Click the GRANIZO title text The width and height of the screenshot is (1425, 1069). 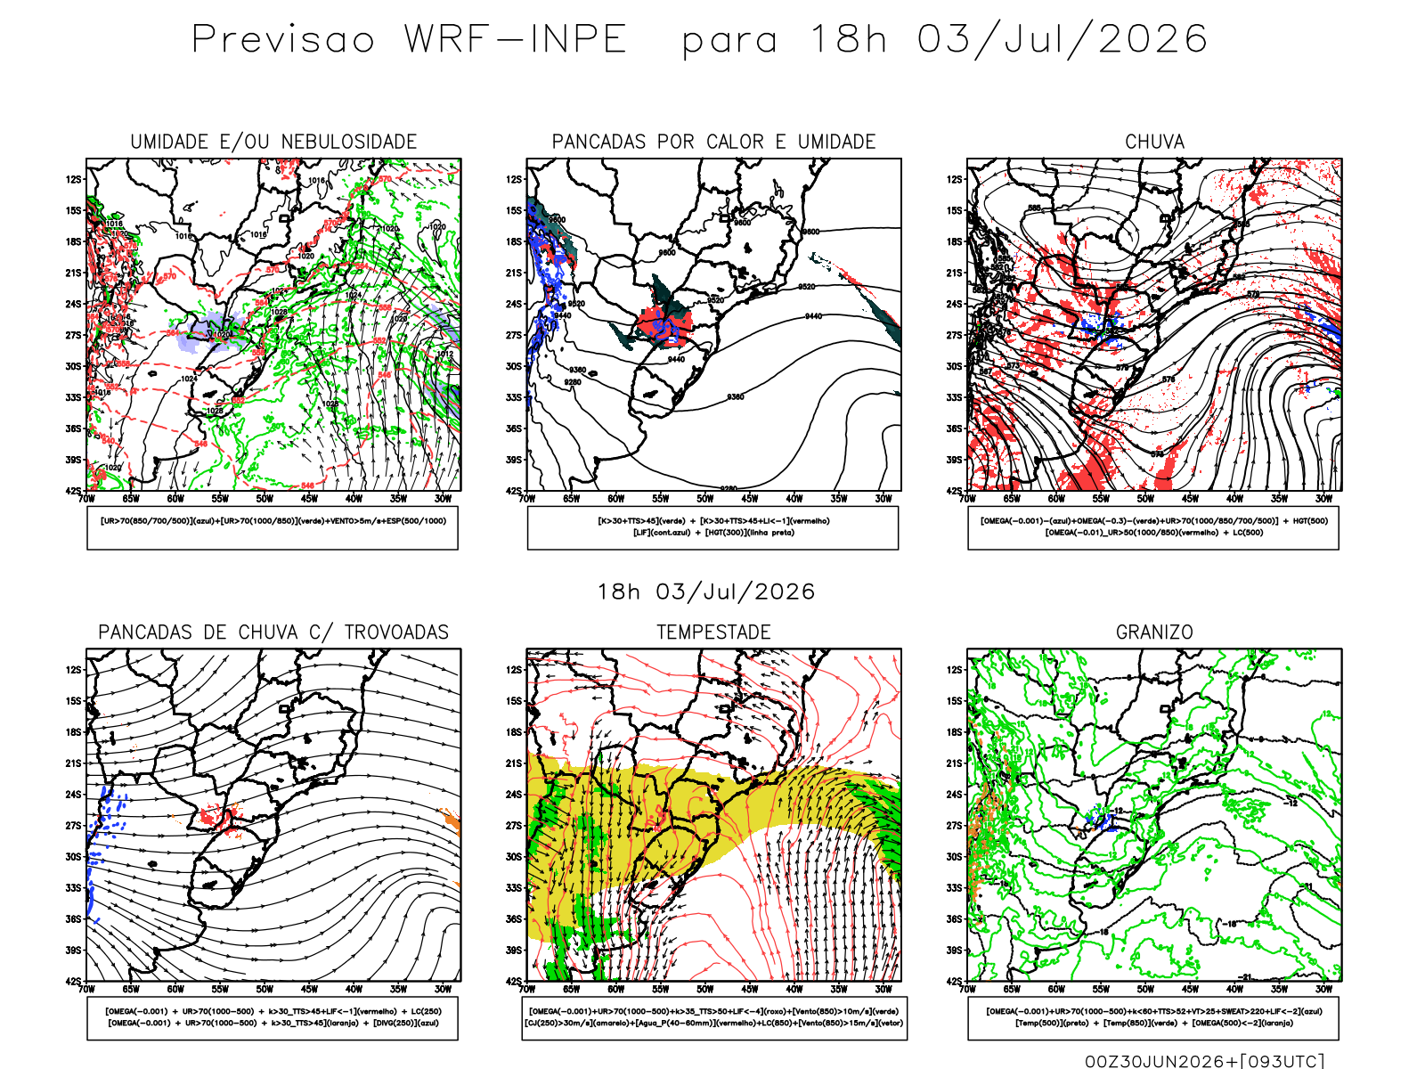pyautogui.click(x=1154, y=632)
